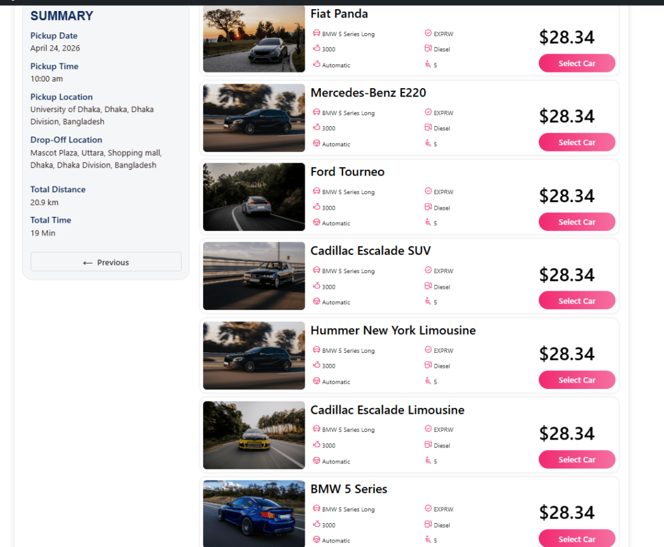
Task: Click the Automatic transmission icon on Fiat Panda card
Action: [316, 64]
